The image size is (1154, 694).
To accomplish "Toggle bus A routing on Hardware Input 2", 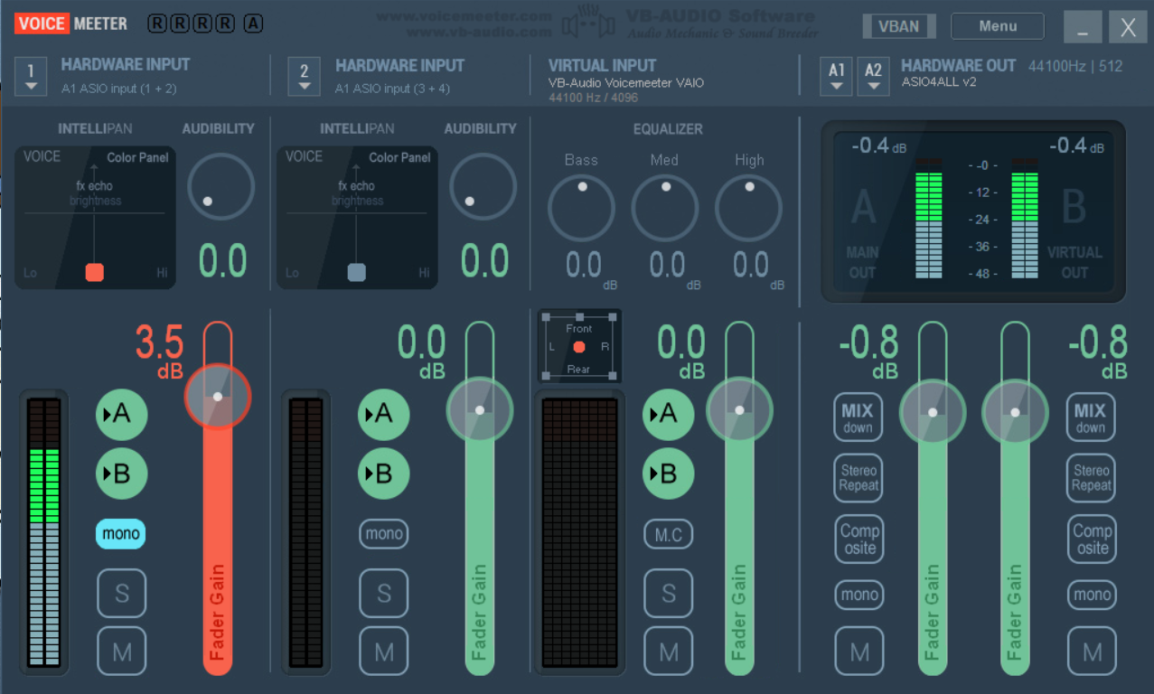I will (384, 415).
